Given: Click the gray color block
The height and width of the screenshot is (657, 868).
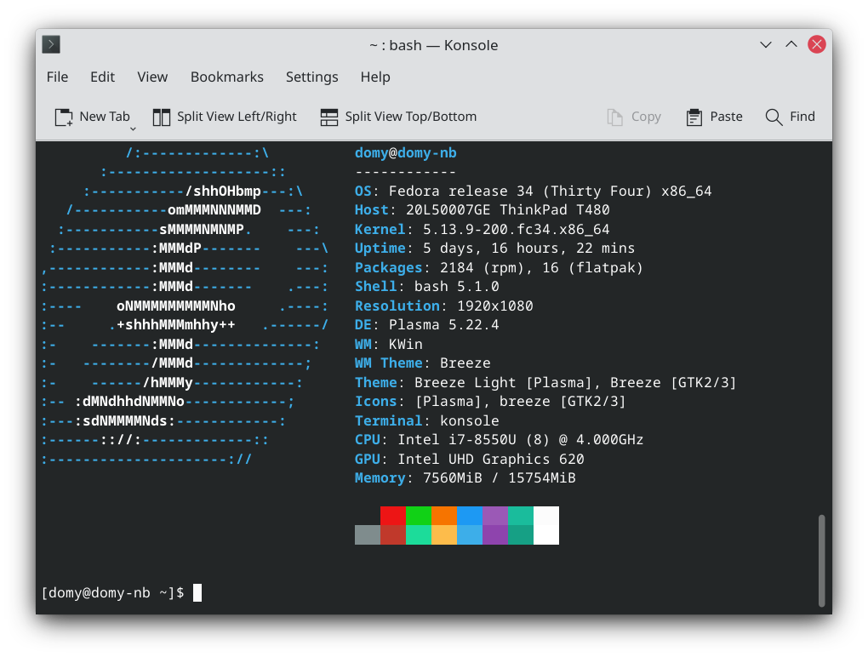Looking at the screenshot, I should click(368, 534).
